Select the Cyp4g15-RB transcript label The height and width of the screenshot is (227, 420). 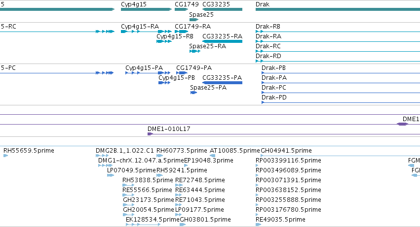pyautogui.click(x=175, y=36)
